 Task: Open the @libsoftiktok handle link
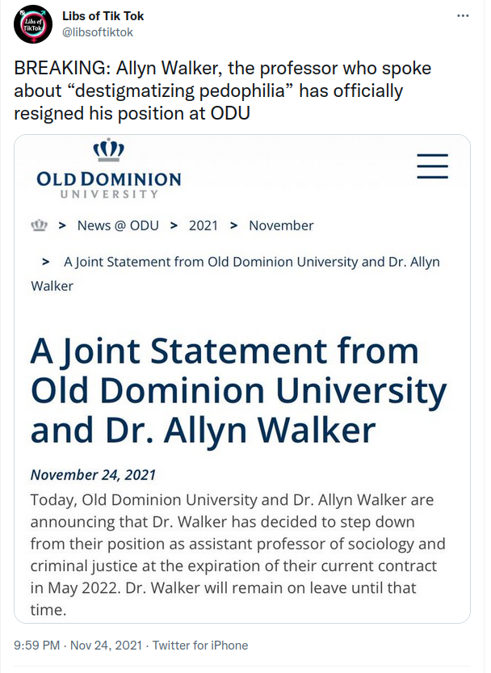pos(98,32)
